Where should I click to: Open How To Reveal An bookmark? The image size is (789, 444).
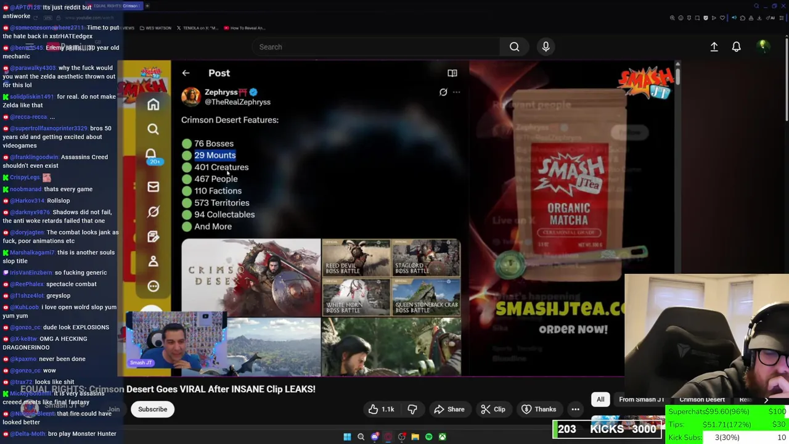(244, 28)
